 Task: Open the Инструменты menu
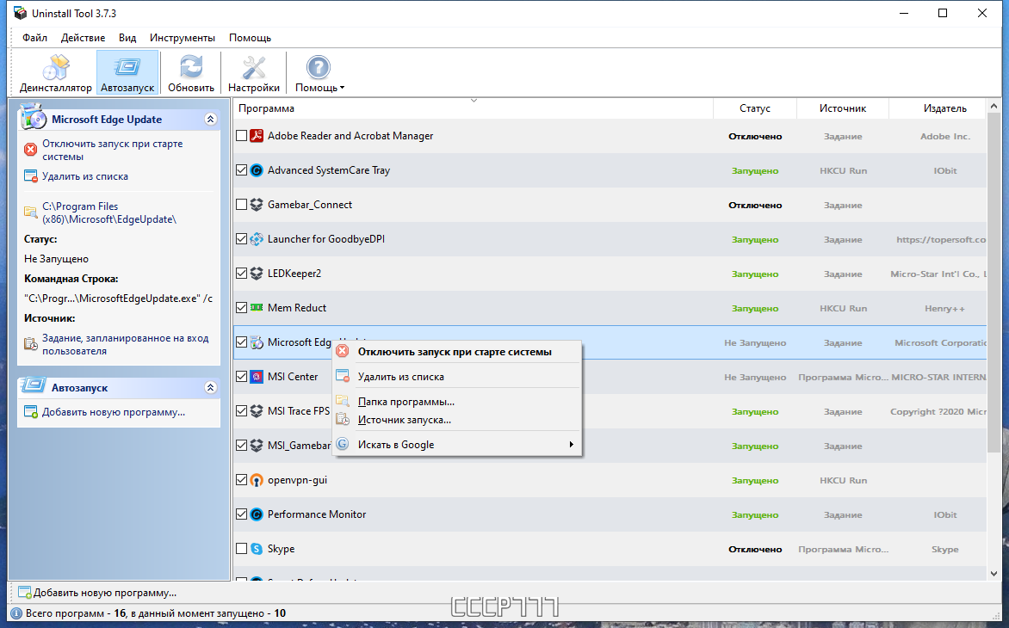(x=183, y=38)
